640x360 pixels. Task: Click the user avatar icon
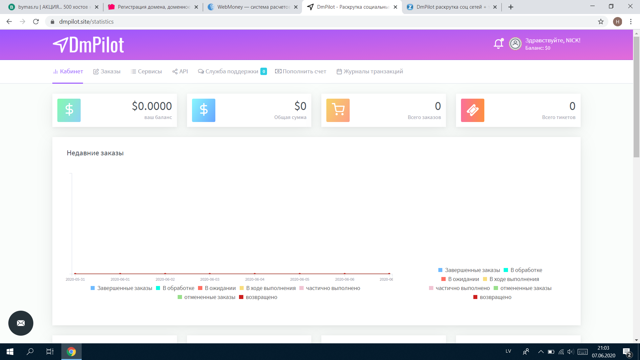tap(515, 44)
